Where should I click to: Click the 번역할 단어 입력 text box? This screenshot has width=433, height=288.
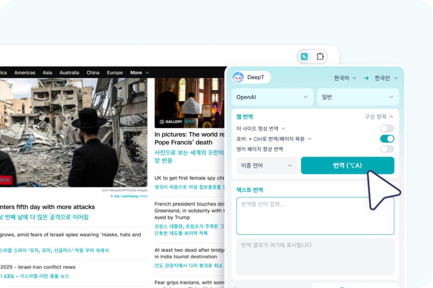coord(315,216)
